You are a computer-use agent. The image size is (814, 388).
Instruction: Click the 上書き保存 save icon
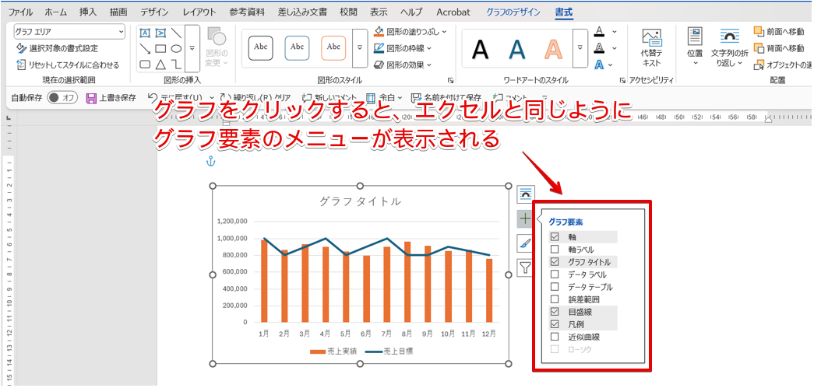[x=91, y=97]
